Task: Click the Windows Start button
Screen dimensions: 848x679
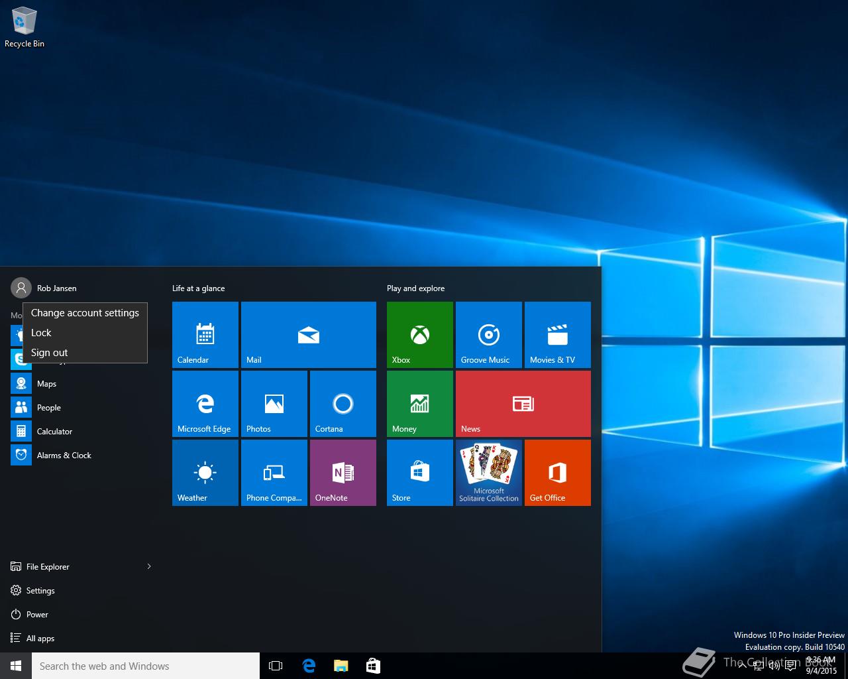Action: coord(16,666)
